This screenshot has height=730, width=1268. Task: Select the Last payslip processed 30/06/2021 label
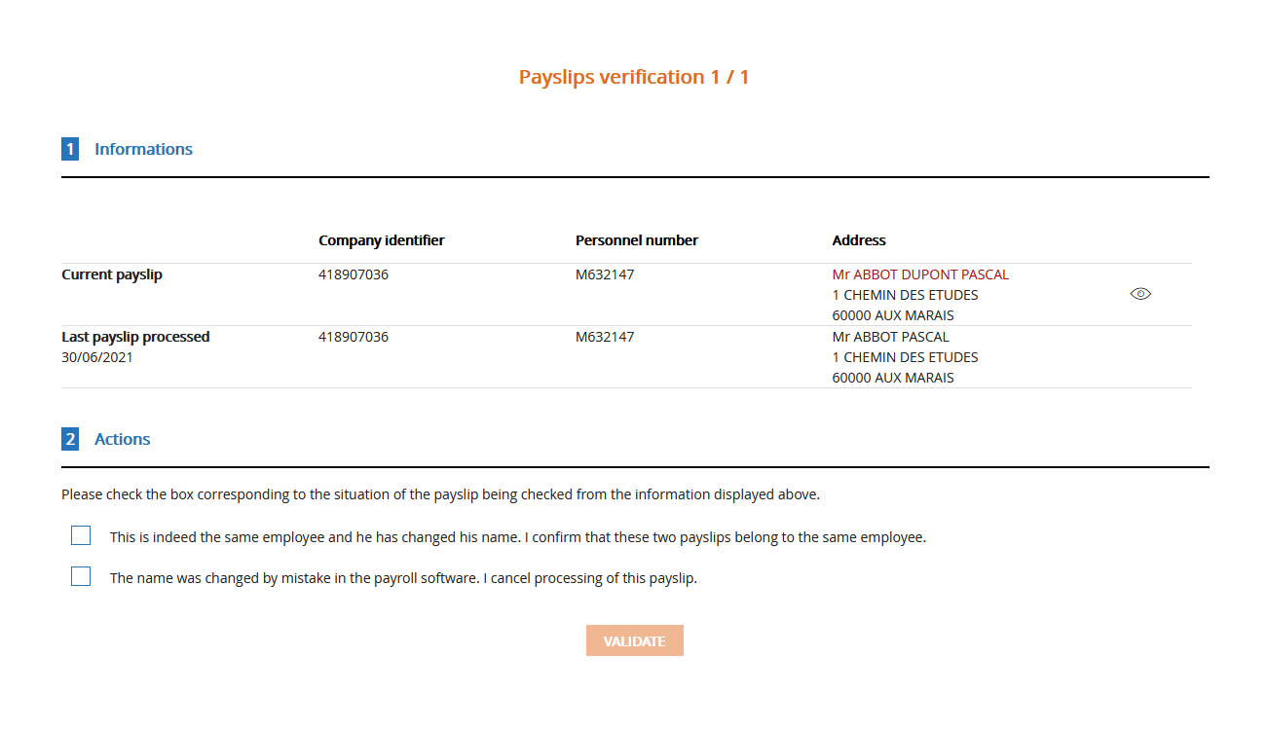[135, 346]
